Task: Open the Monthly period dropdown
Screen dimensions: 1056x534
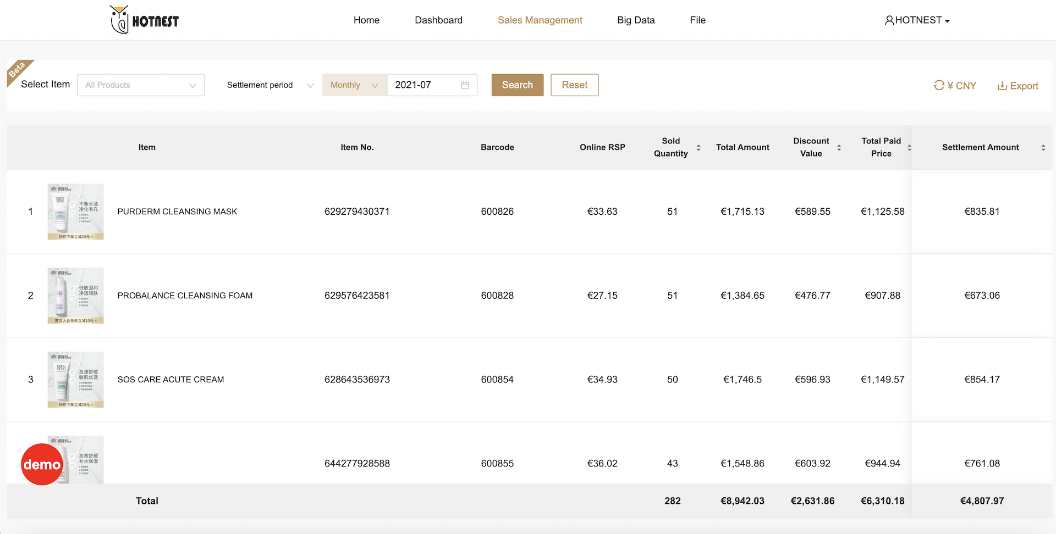Action: 354,85
